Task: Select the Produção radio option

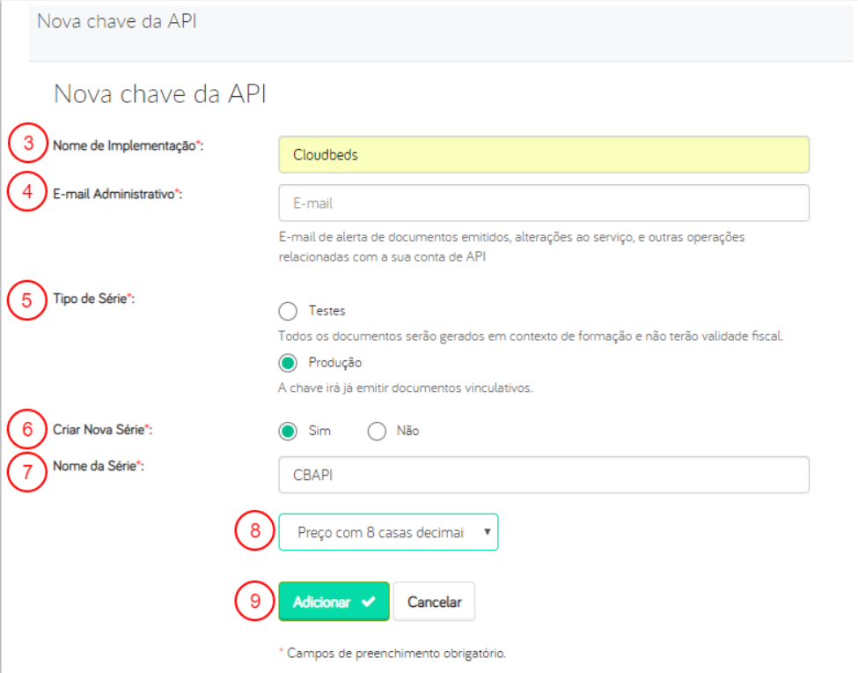Action: pyautogui.click(x=288, y=362)
